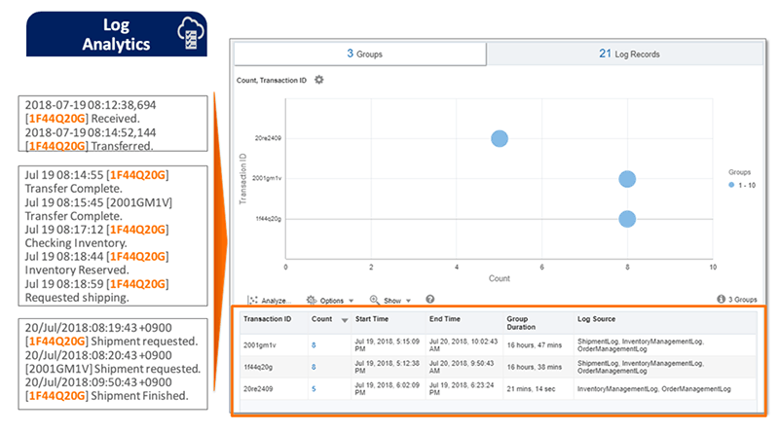Select the 1f44q20g table cell

258,367
